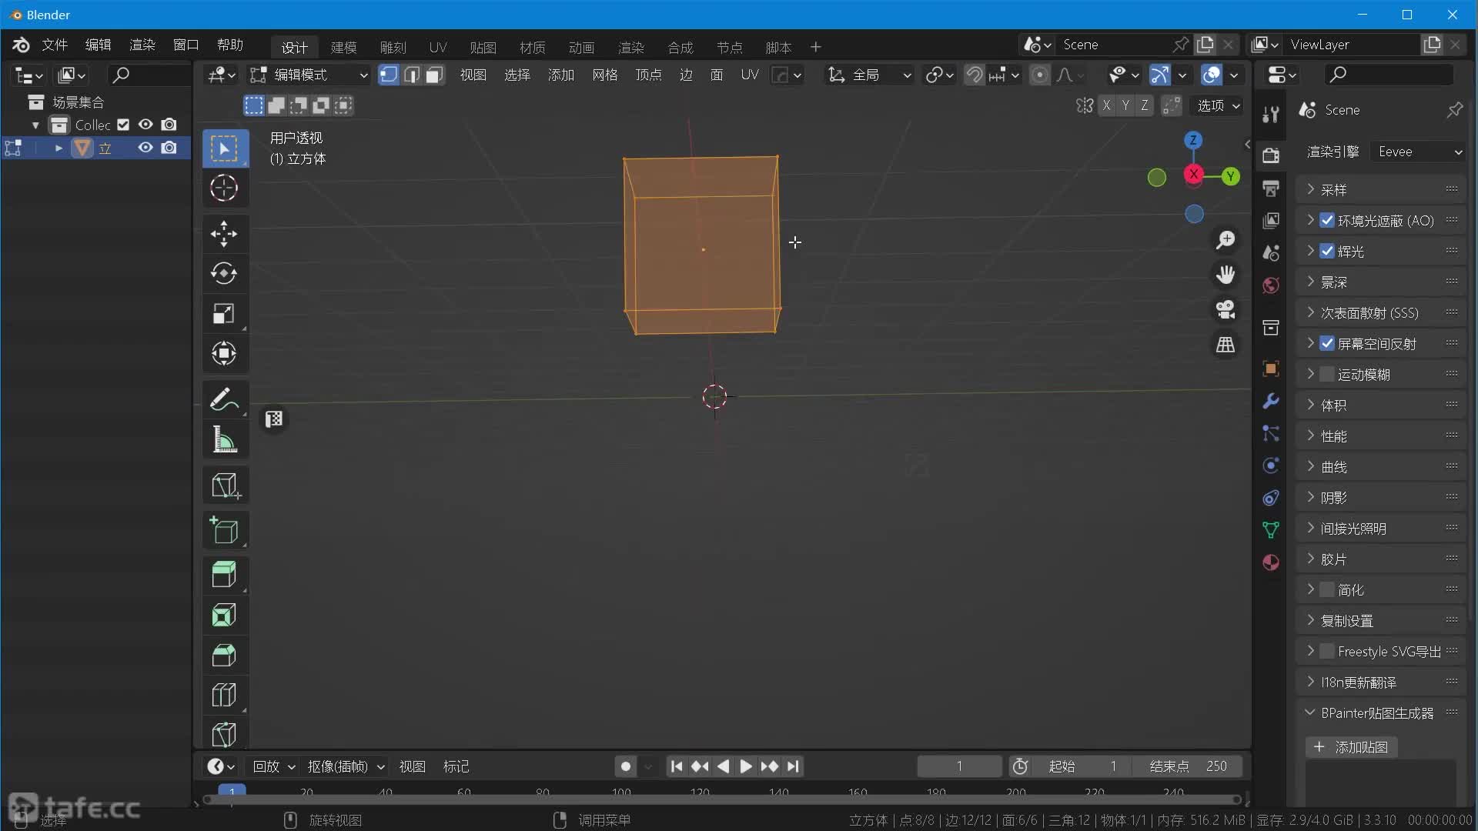
Task: Choose the Annotate pencil tool
Action: pos(224,399)
